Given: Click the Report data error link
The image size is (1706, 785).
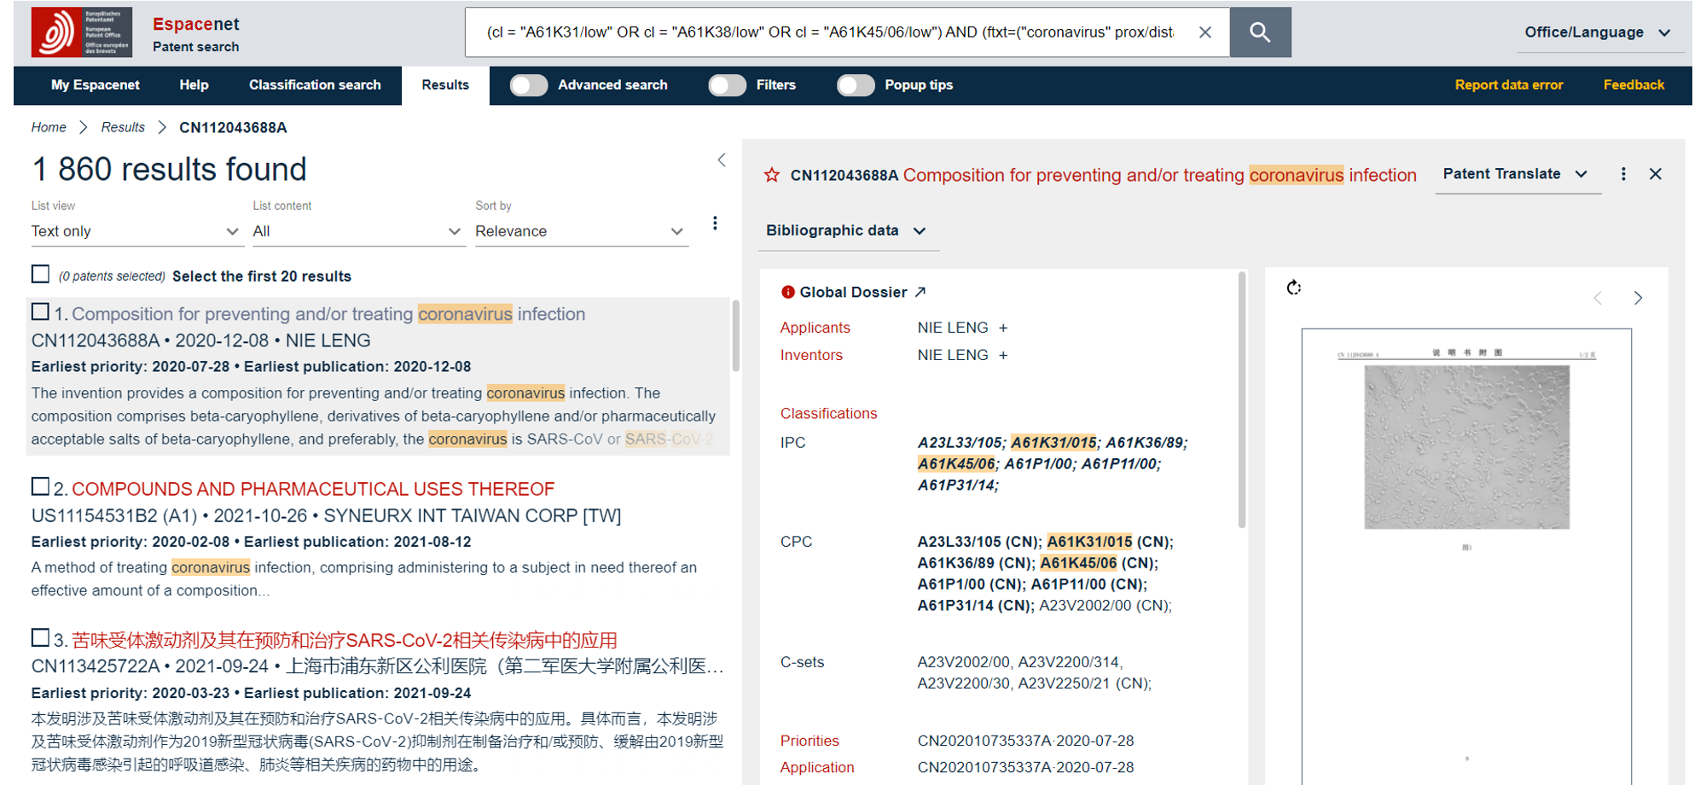Looking at the screenshot, I should [1508, 85].
